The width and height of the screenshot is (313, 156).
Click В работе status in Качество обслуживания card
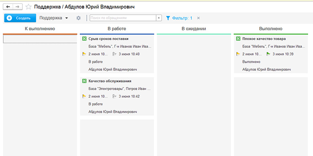point(96,104)
